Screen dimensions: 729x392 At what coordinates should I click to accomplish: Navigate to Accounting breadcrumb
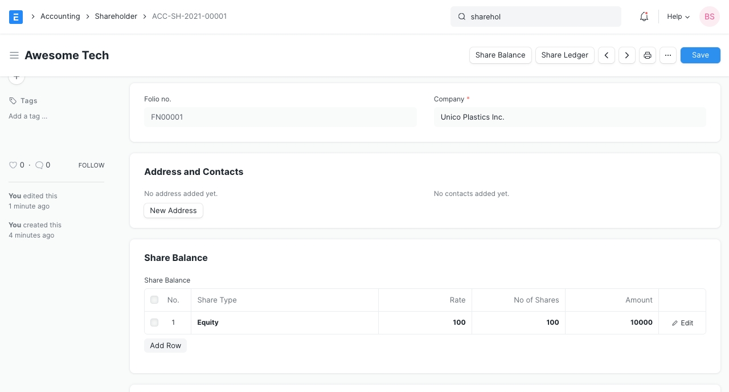coord(60,17)
